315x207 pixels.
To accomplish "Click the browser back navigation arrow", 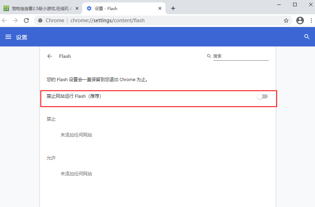I will [5, 20].
